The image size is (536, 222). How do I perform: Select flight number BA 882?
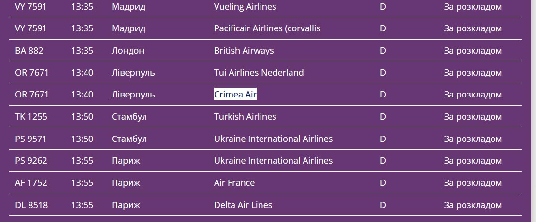click(x=29, y=51)
